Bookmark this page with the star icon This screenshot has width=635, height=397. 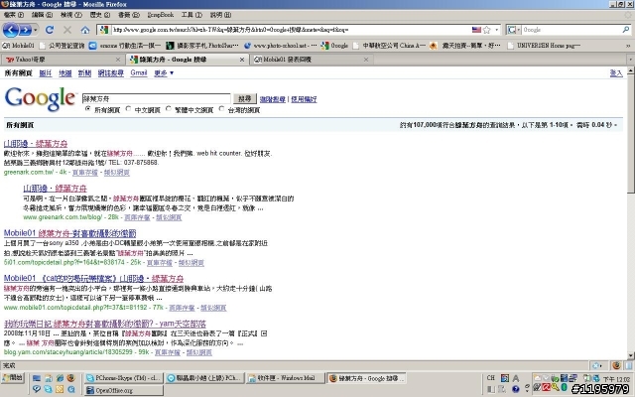pyautogui.click(x=487, y=30)
